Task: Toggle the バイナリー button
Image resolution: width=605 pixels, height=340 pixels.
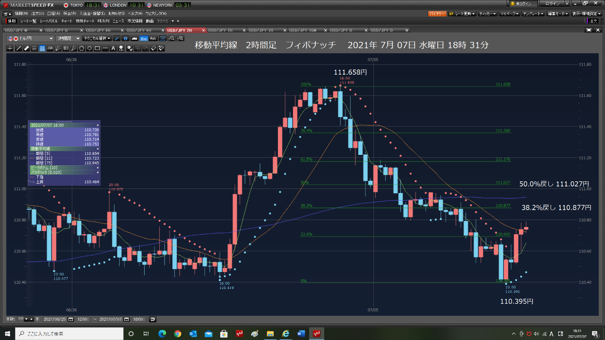Action: pos(437,14)
